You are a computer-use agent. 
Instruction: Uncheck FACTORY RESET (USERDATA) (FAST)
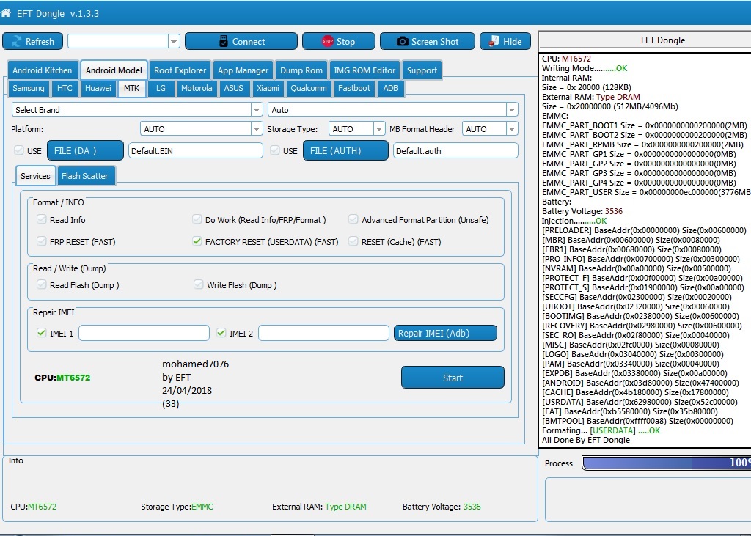(x=197, y=241)
